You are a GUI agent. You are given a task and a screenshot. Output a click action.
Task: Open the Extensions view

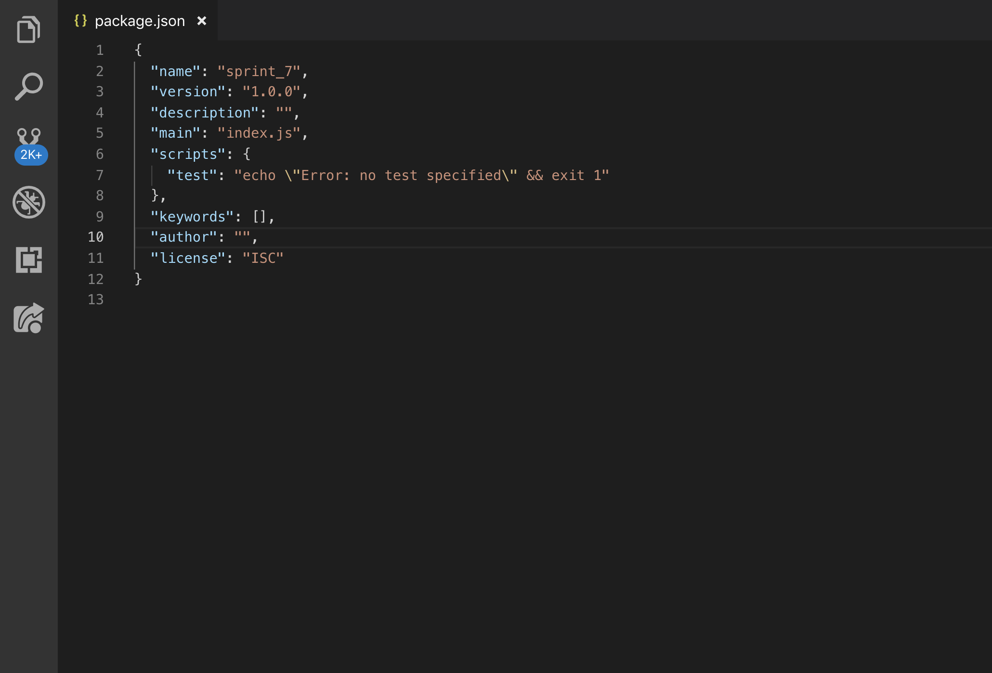click(28, 260)
